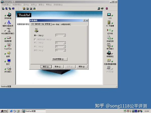Toggle the 分配附加的 IRQ checkbox
Image resolution: width=151 pixels, height=113 pixels.
pos(35,39)
